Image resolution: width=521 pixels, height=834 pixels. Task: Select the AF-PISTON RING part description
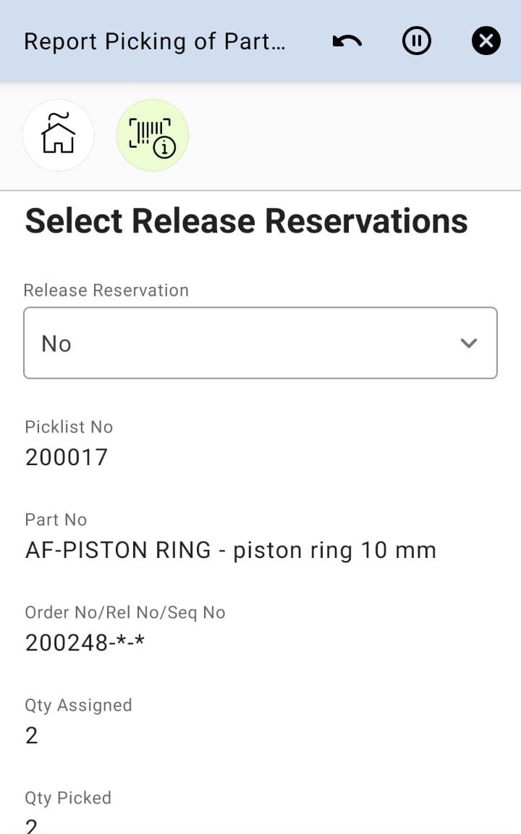230,550
